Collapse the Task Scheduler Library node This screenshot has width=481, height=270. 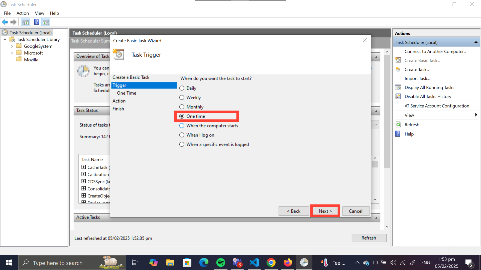tap(5, 39)
